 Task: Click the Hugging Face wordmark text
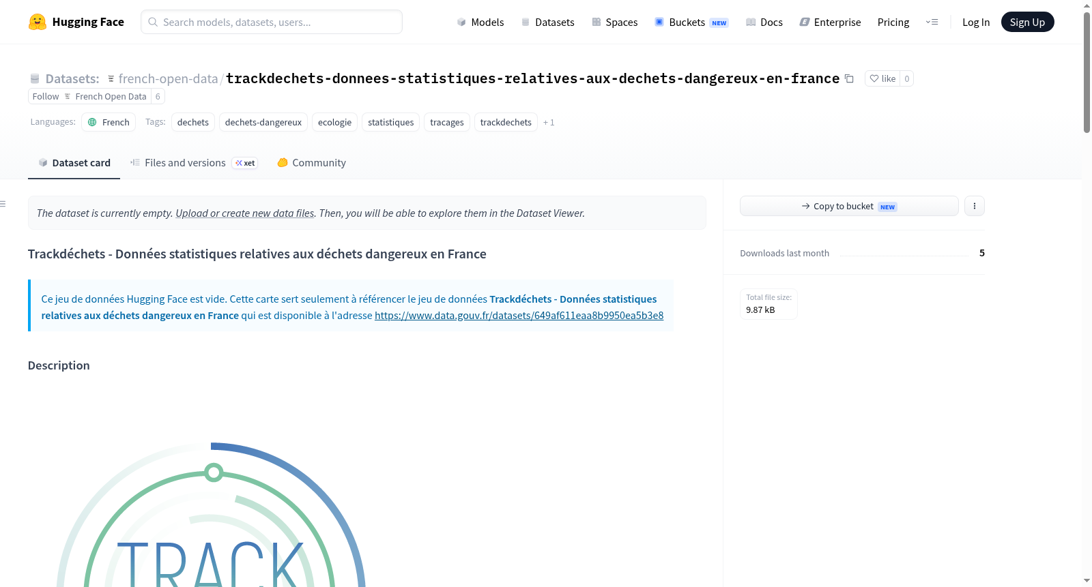coord(88,22)
